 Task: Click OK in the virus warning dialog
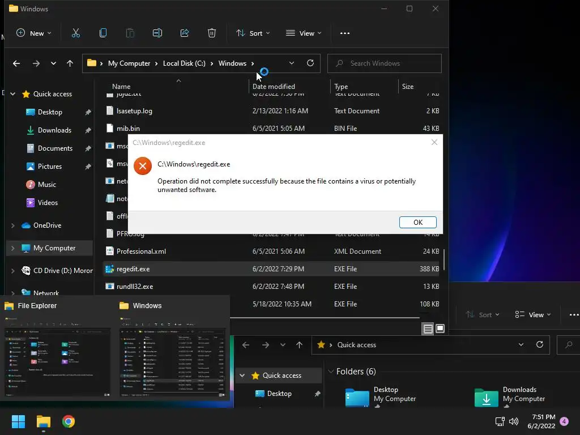click(x=417, y=222)
